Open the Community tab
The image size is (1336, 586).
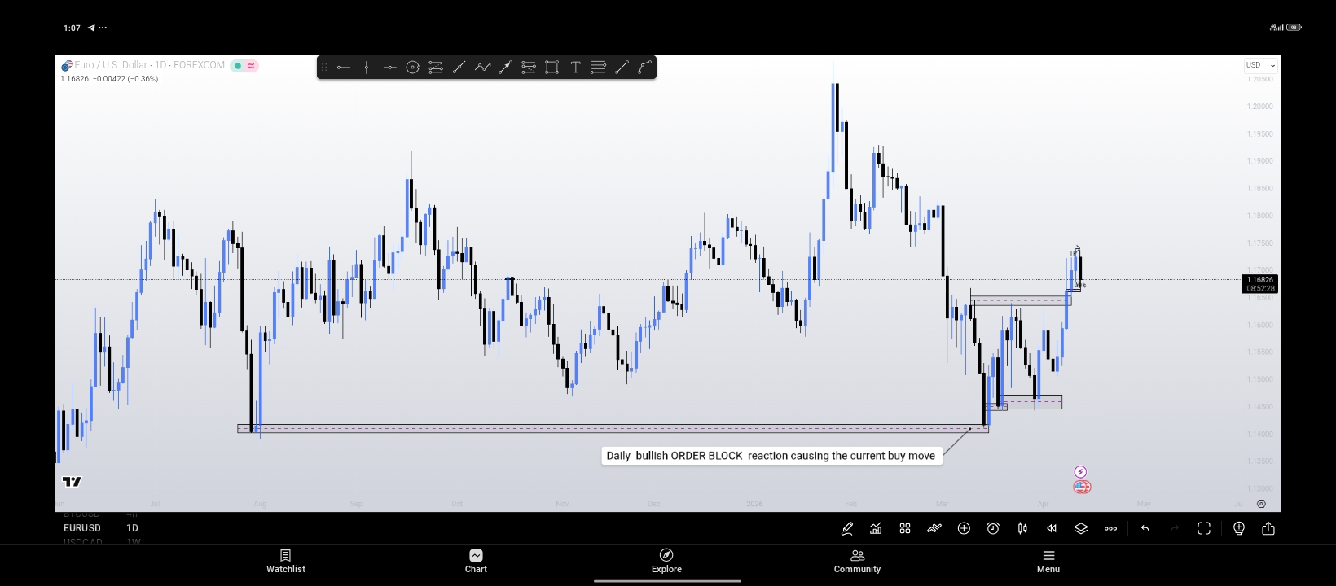tap(857, 561)
